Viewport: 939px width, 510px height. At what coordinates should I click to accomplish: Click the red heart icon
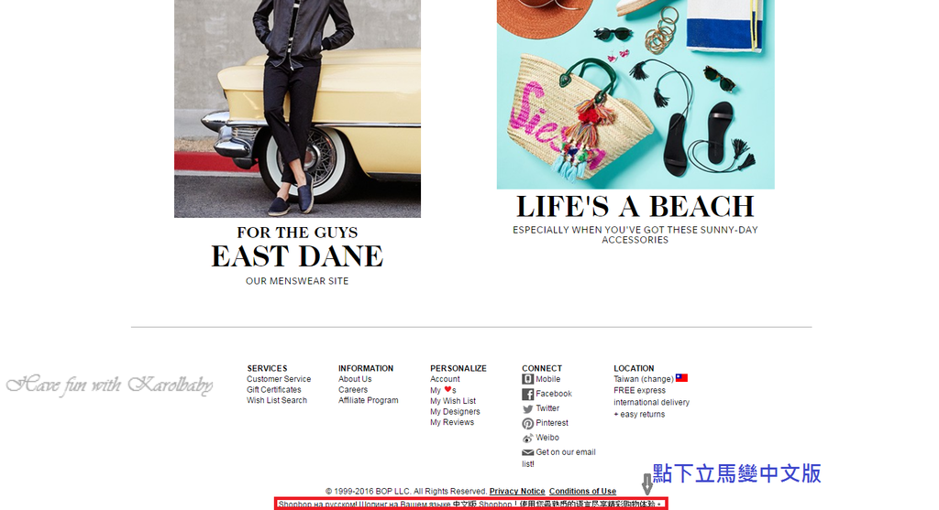click(447, 389)
